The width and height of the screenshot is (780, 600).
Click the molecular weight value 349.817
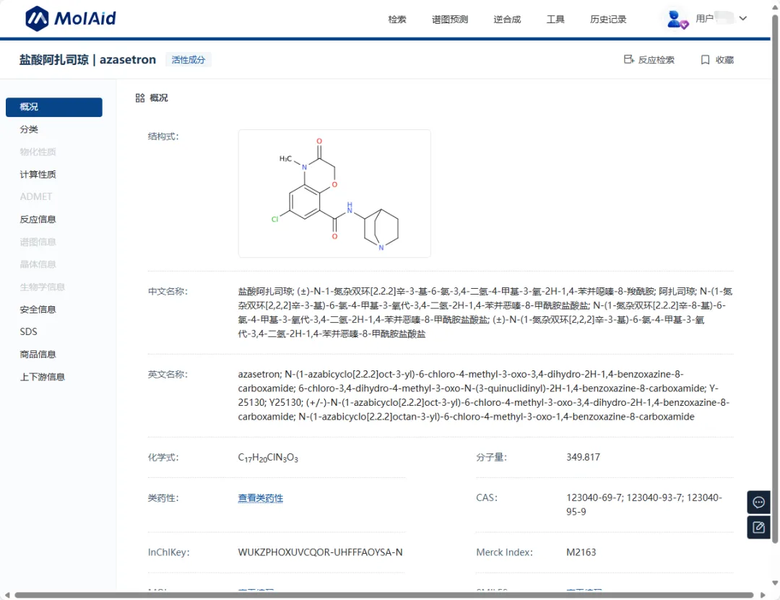583,457
